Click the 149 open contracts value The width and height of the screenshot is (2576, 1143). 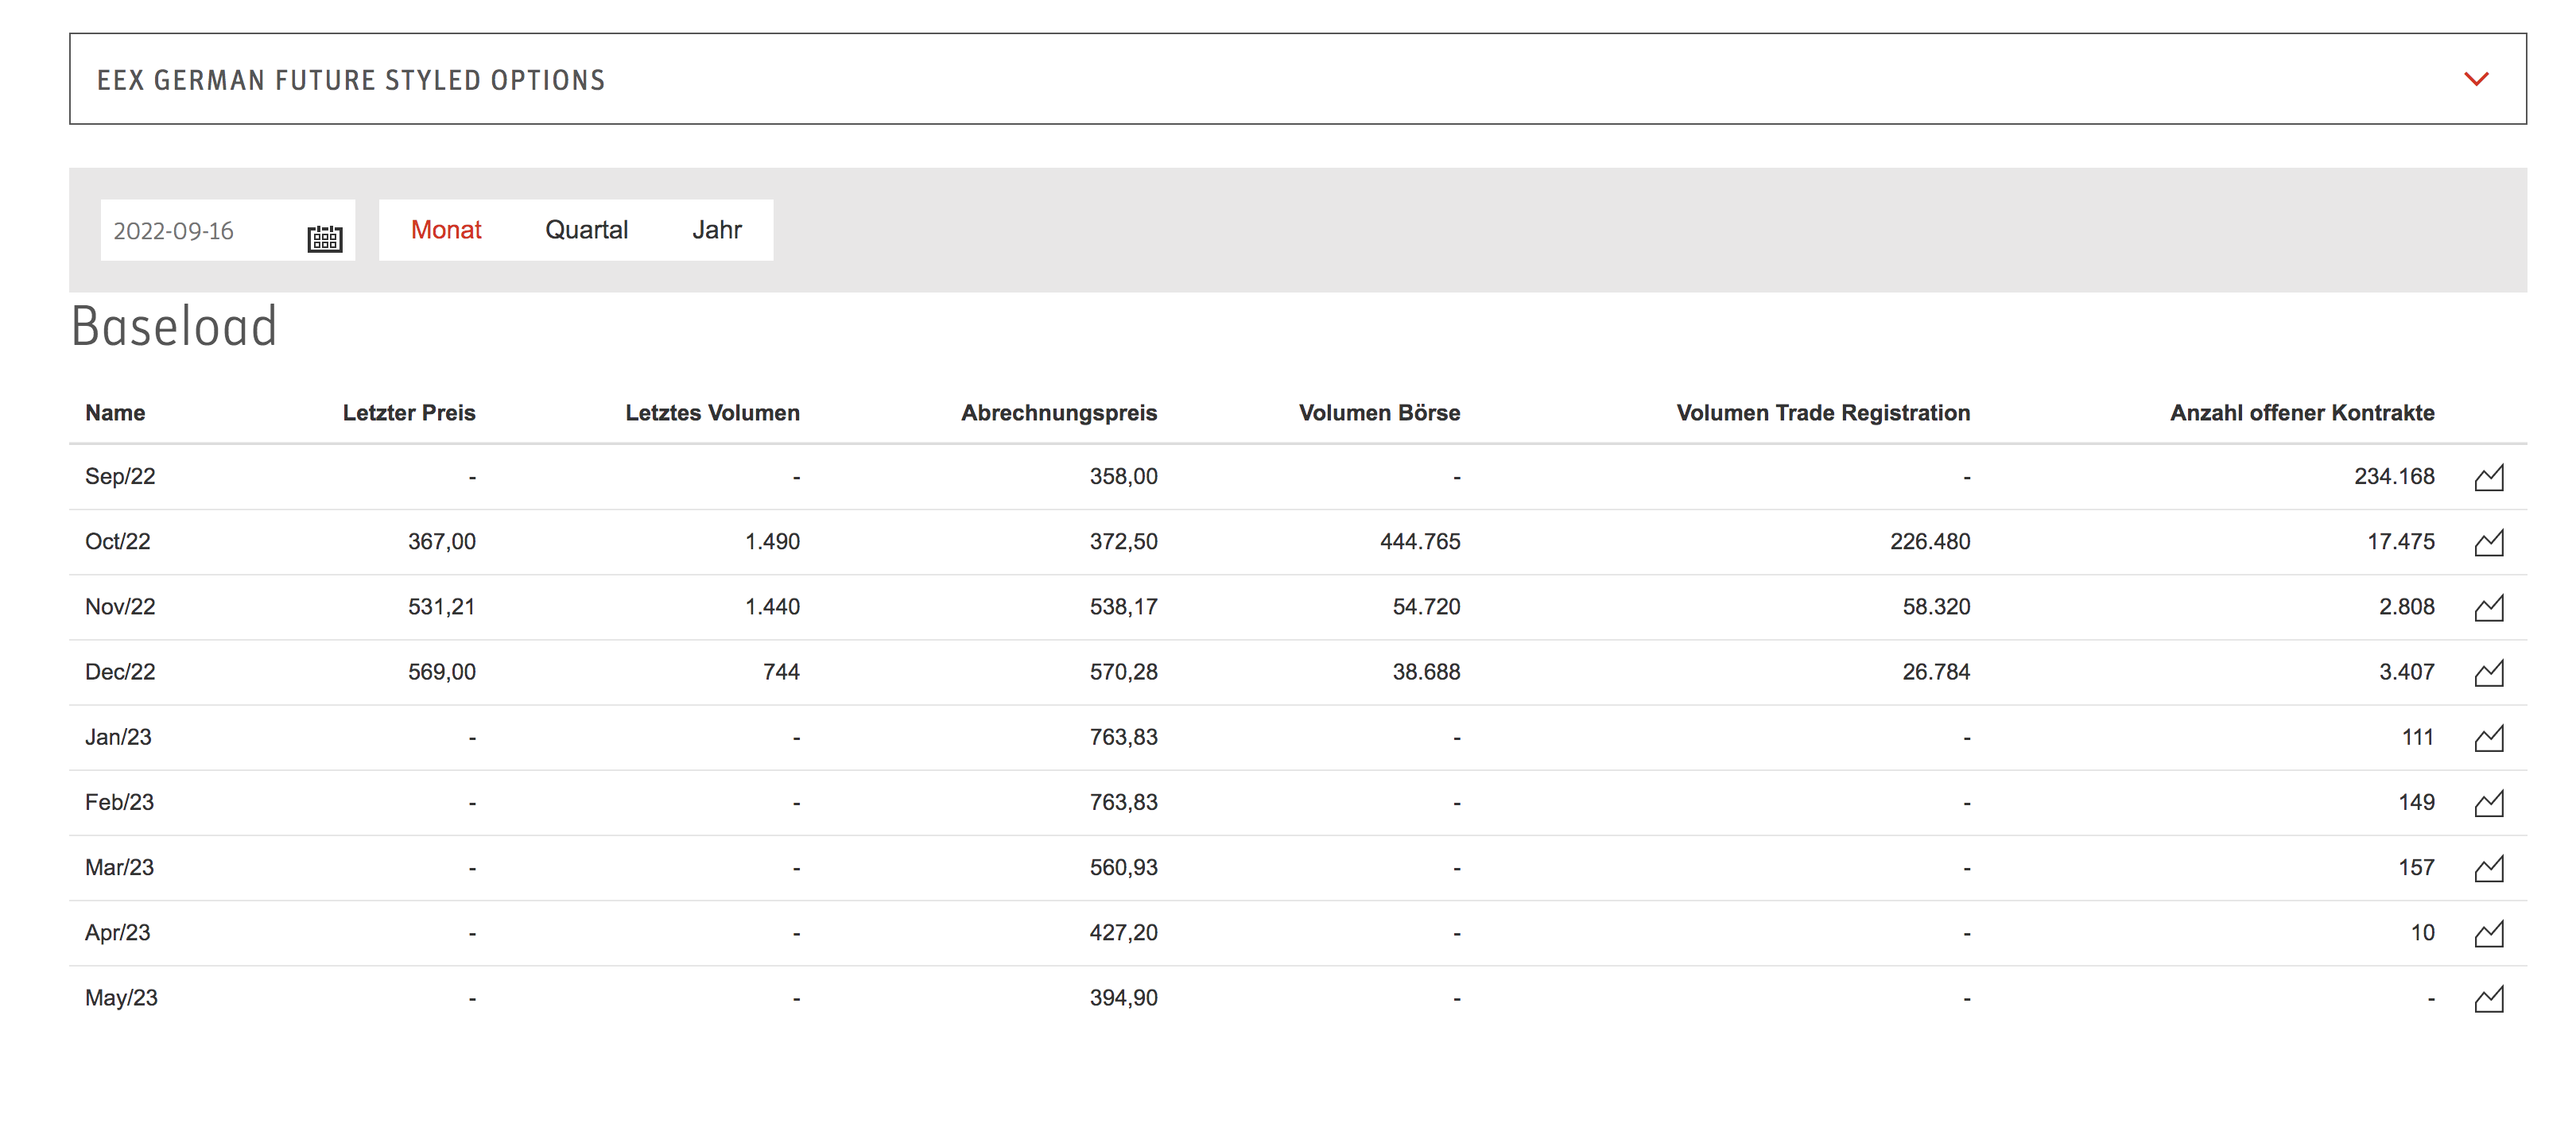[2416, 803]
